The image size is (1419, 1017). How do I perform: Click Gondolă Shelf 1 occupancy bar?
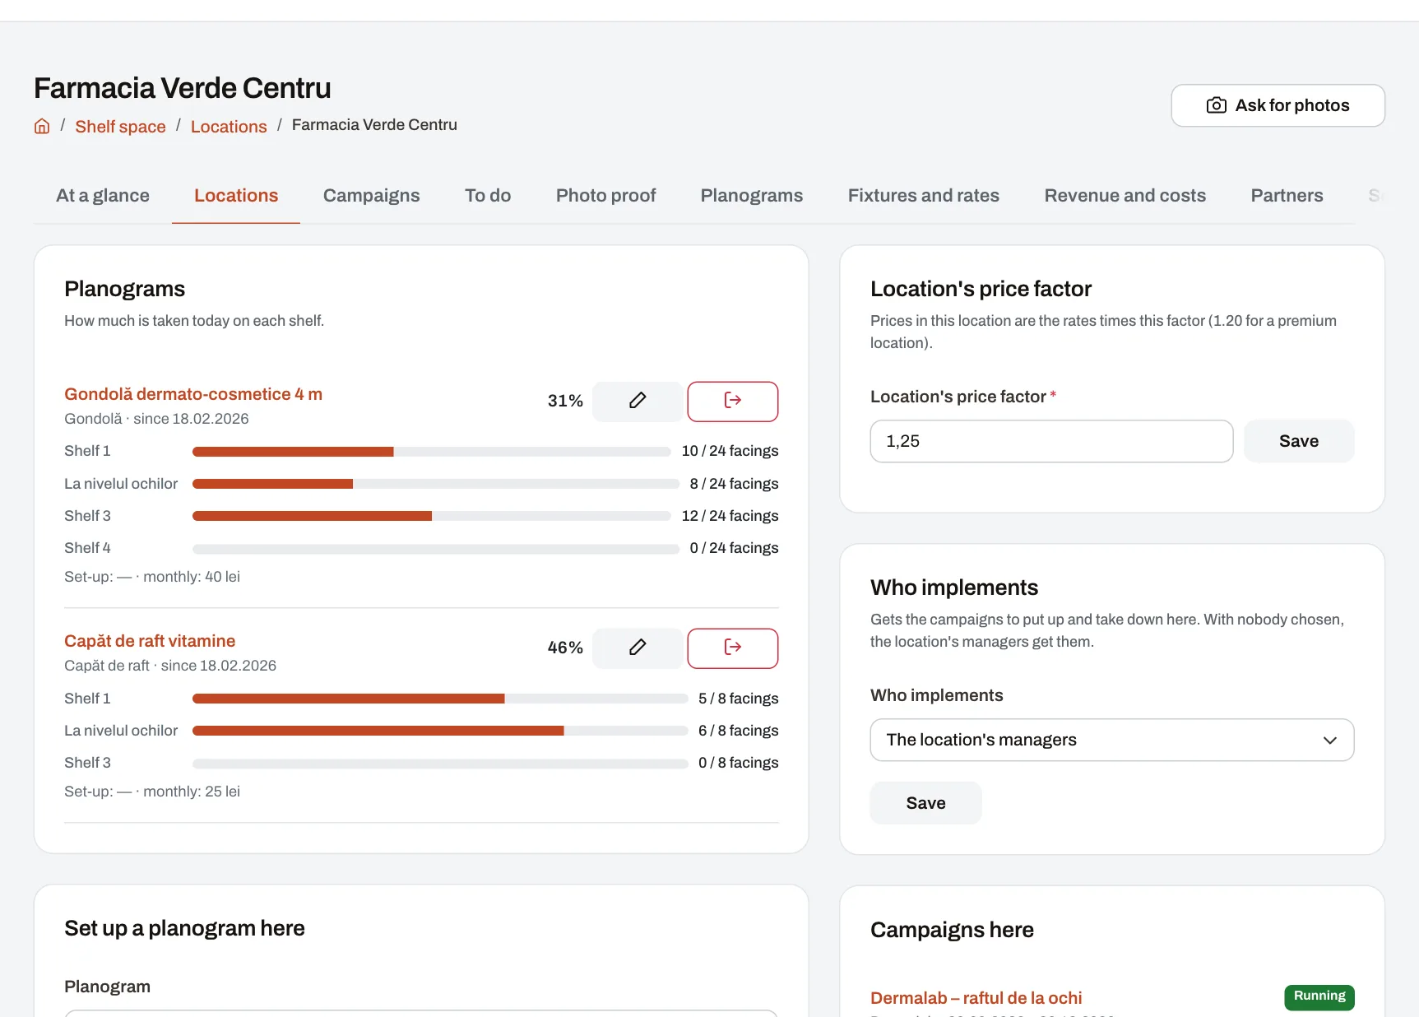click(431, 452)
